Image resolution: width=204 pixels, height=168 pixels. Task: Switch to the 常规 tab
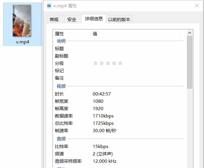coord(54,19)
